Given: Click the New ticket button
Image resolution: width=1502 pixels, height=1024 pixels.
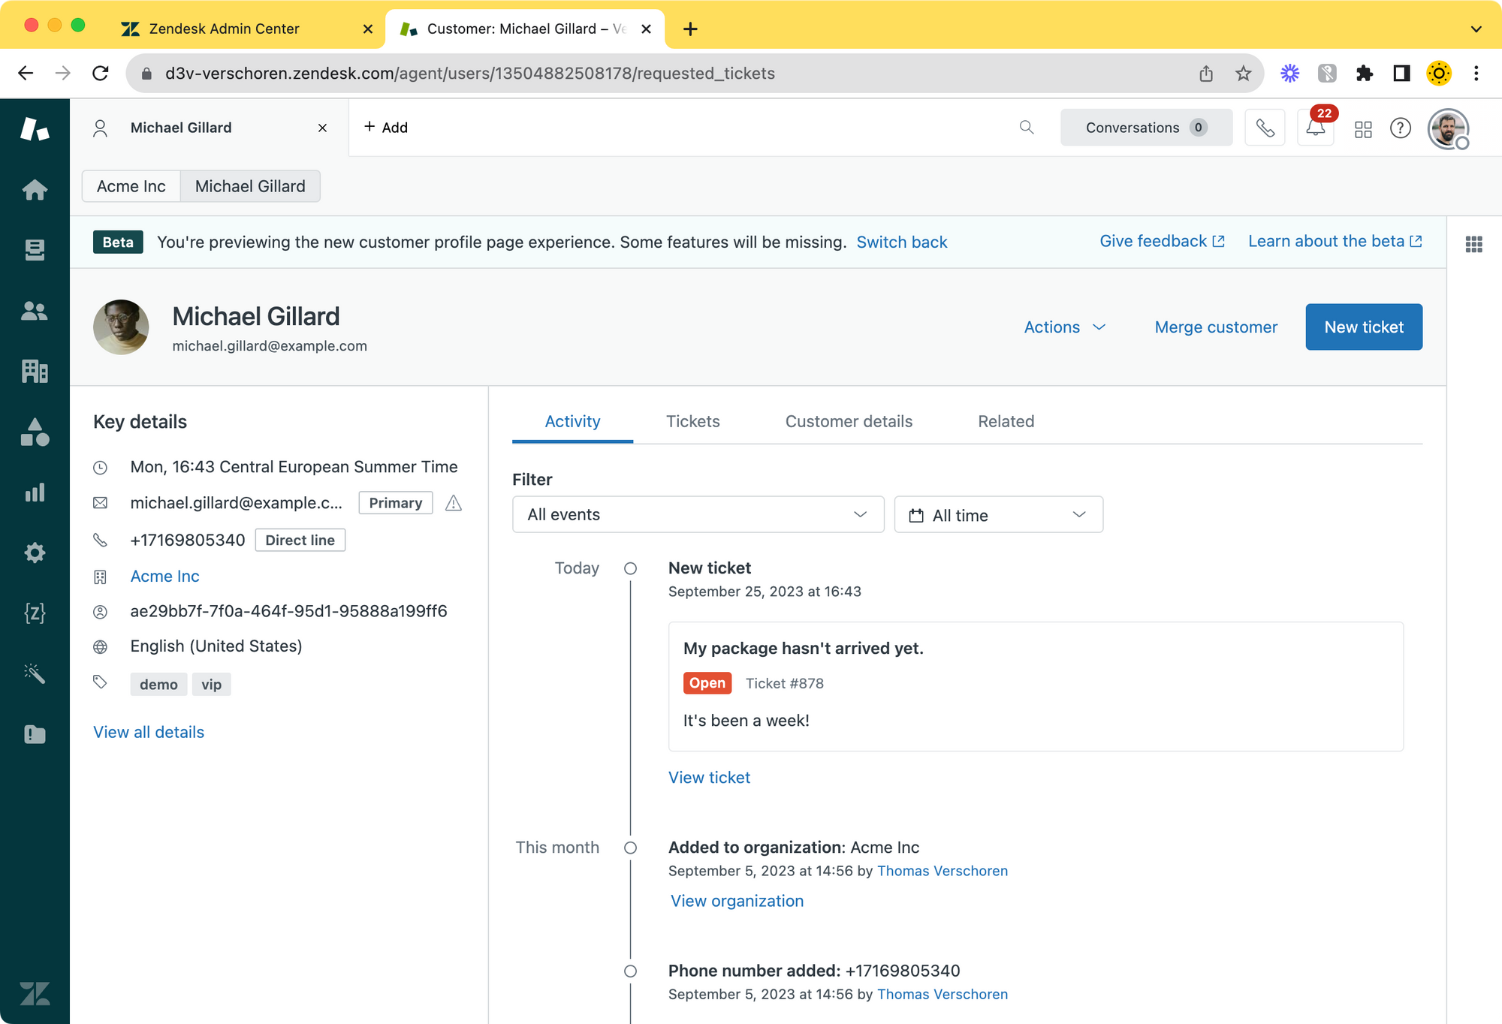Looking at the screenshot, I should pyautogui.click(x=1363, y=327).
